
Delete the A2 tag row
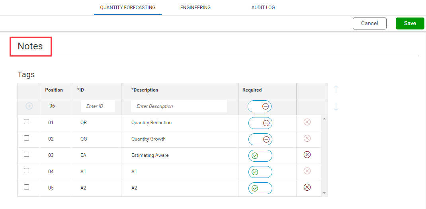pos(307,187)
